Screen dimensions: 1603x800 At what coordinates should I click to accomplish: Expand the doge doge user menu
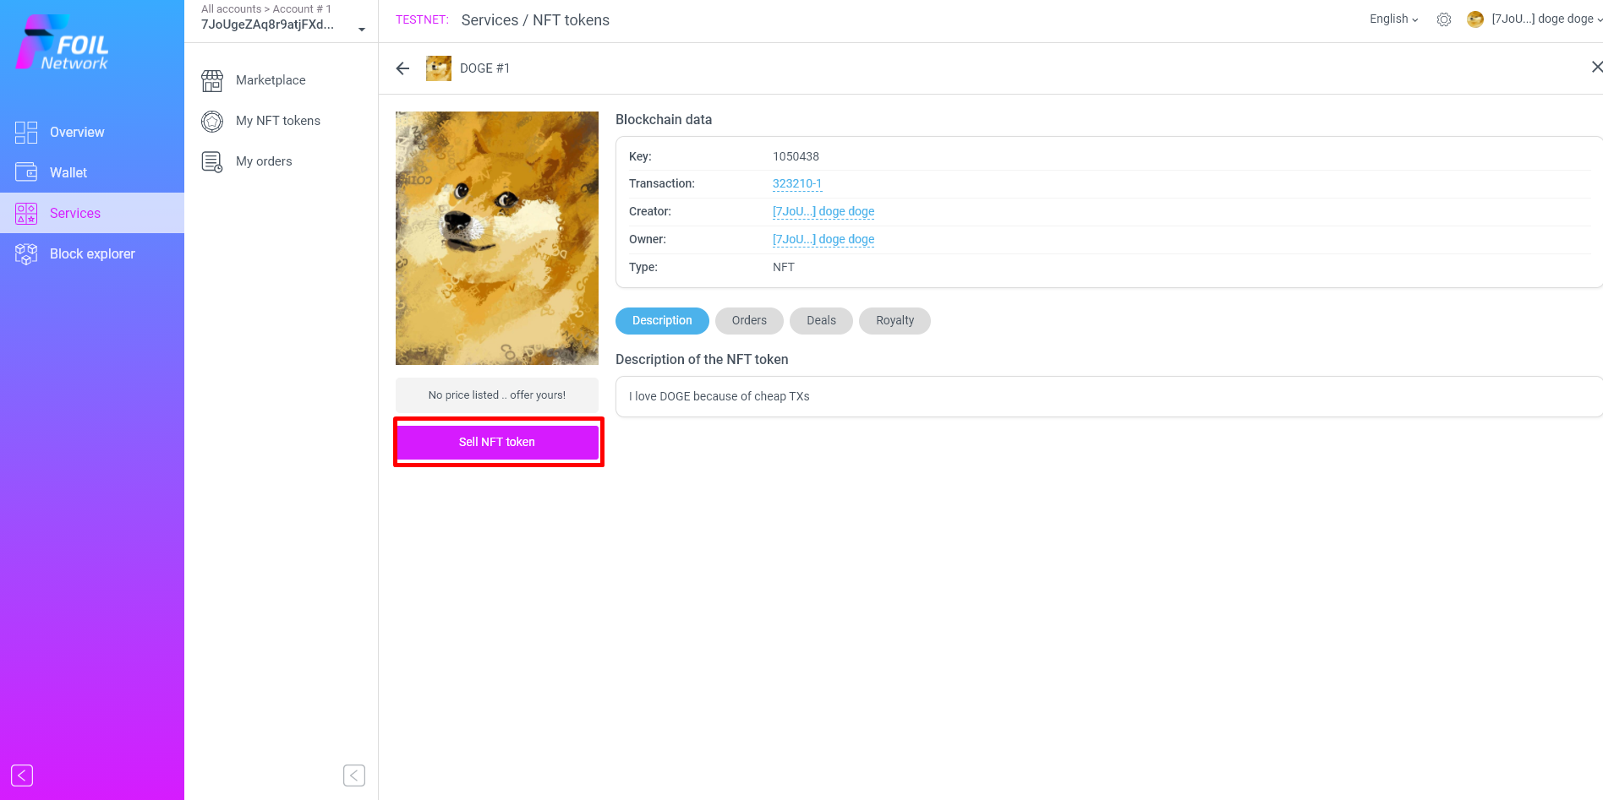pos(1546,19)
